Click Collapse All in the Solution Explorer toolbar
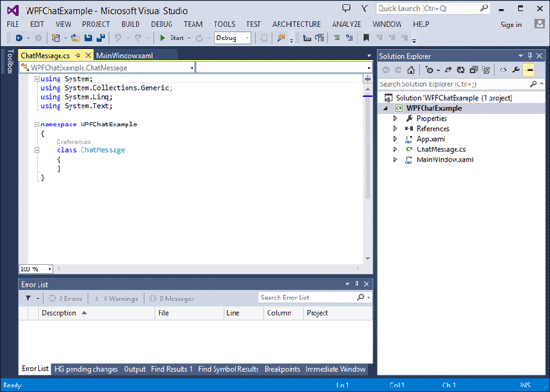The image size is (550, 392). click(474, 70)
